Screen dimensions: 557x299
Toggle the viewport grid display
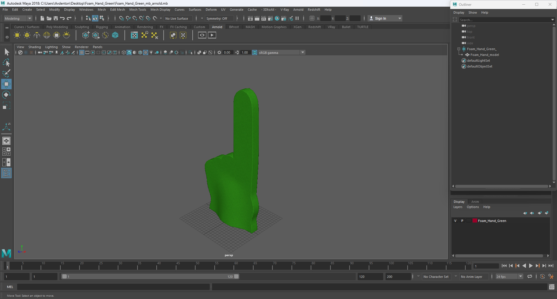click(x=82, y=52)
